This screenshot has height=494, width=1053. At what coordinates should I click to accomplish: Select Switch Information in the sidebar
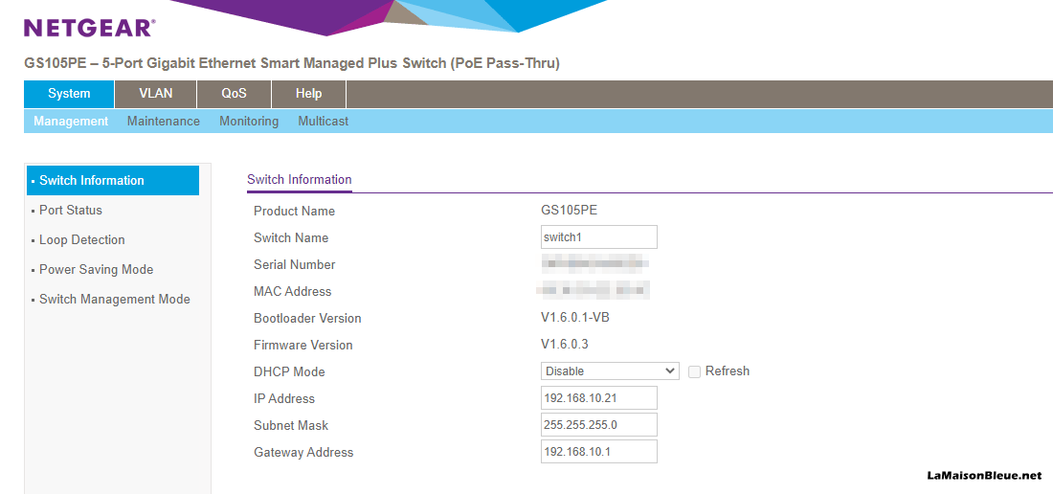click(x=113, y=181)
